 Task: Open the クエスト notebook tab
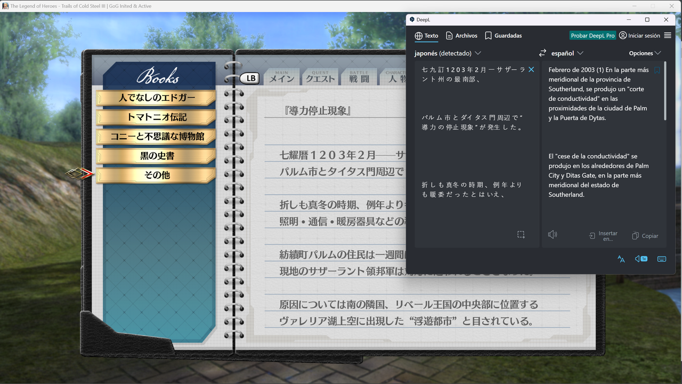[320, 77]
